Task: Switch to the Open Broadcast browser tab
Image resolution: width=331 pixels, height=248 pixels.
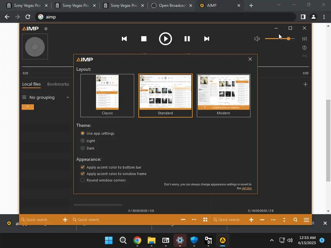Action: click(x=172, y=5)
